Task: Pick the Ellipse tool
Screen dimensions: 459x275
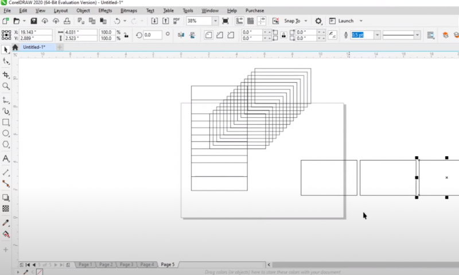Action: [6, 133]
